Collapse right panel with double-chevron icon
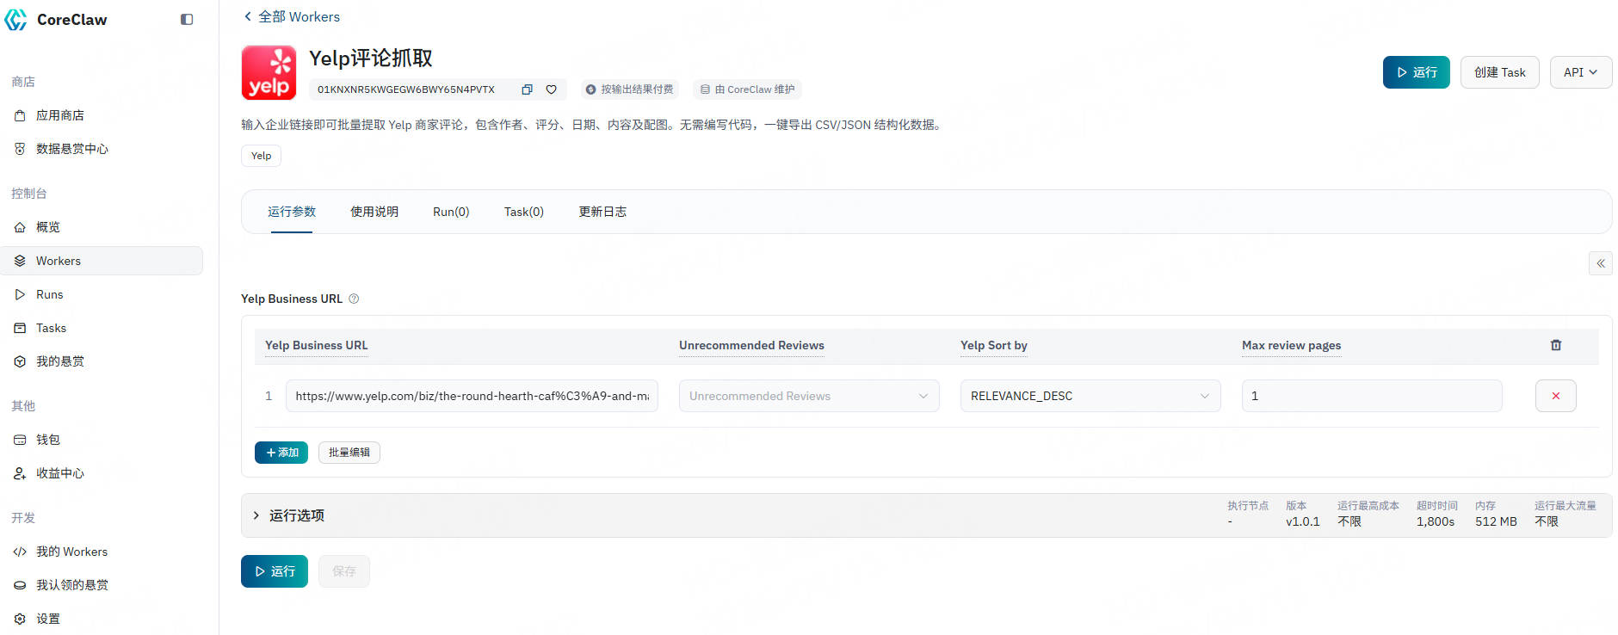This screenshot has height=635, width=1618. click(x=1600, y=263)
